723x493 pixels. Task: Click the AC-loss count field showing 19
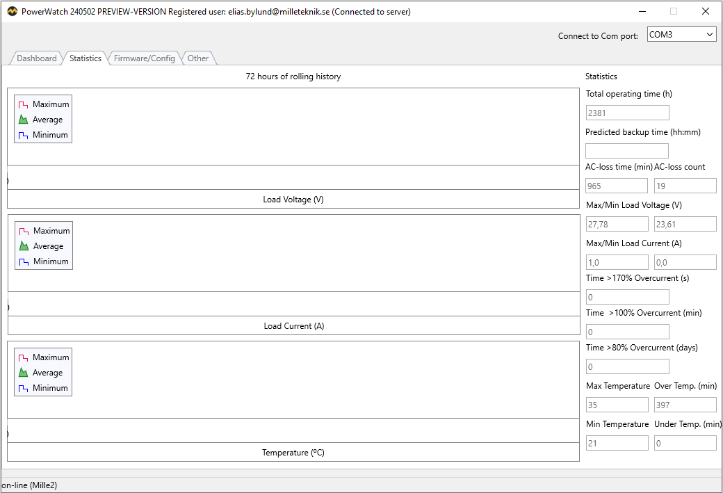685,185
